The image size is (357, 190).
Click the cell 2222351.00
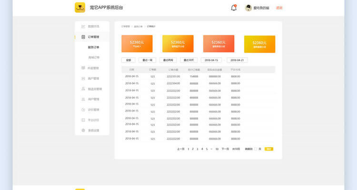tap(173, 77)
